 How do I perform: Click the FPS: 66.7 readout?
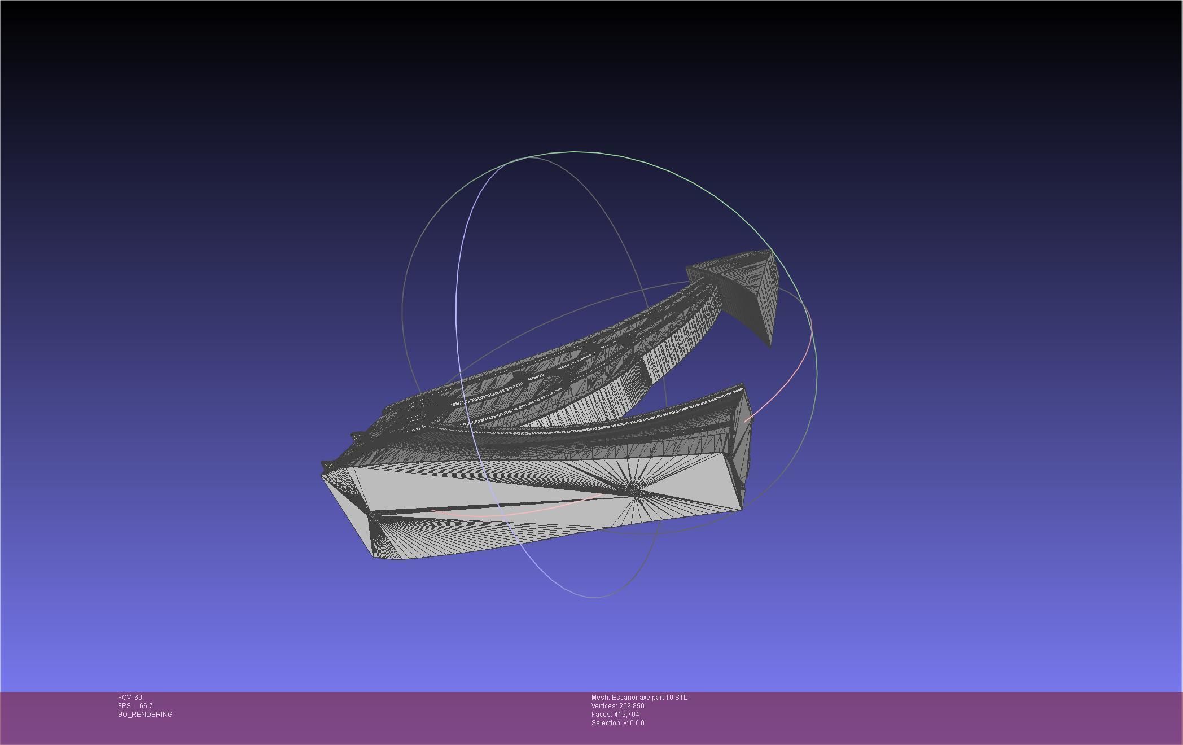(135, 706)
